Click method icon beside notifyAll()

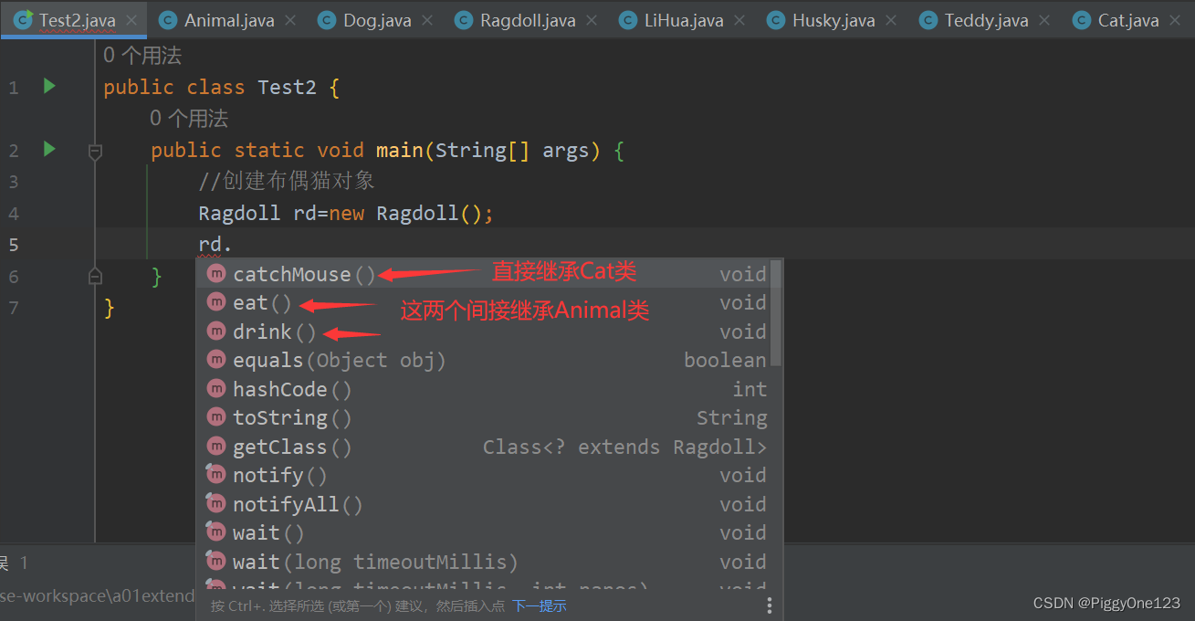coord(215,503)
